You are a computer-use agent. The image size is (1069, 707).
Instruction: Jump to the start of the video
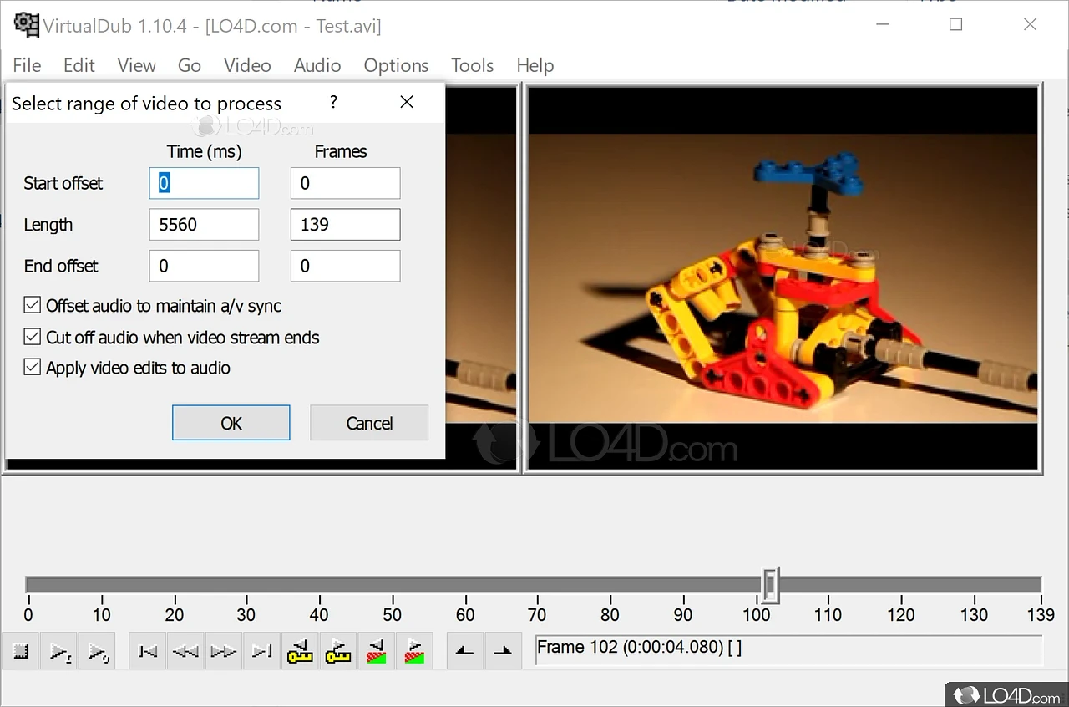click(x=148, y=652)
